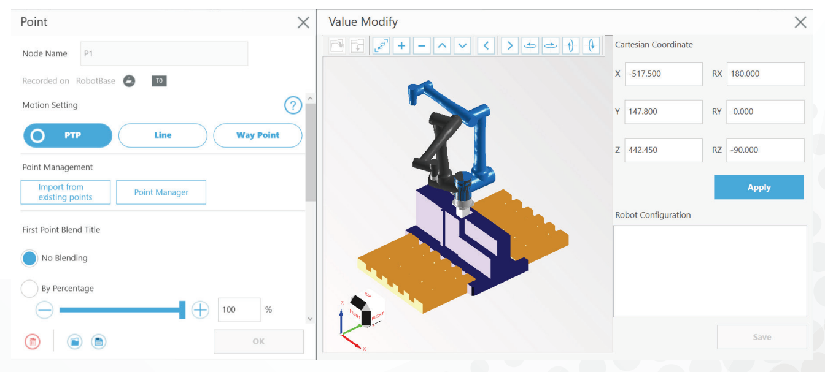The height and width of the screenshot is (372, 825).
Task: Open the Point Manager
Action: click(161, 192)
